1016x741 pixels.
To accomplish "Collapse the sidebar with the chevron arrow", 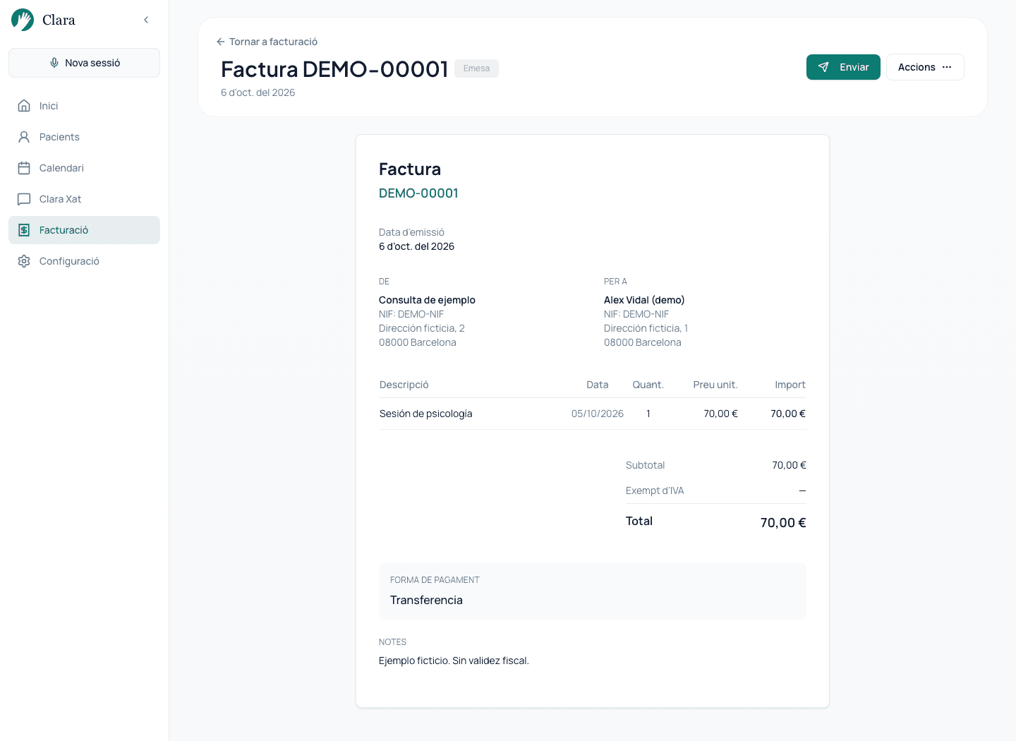I will (x=146, y=20).
